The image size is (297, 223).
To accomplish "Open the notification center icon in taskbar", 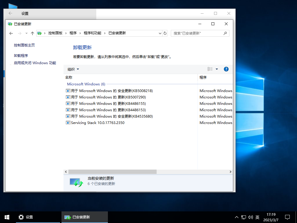I will point(287,217).
